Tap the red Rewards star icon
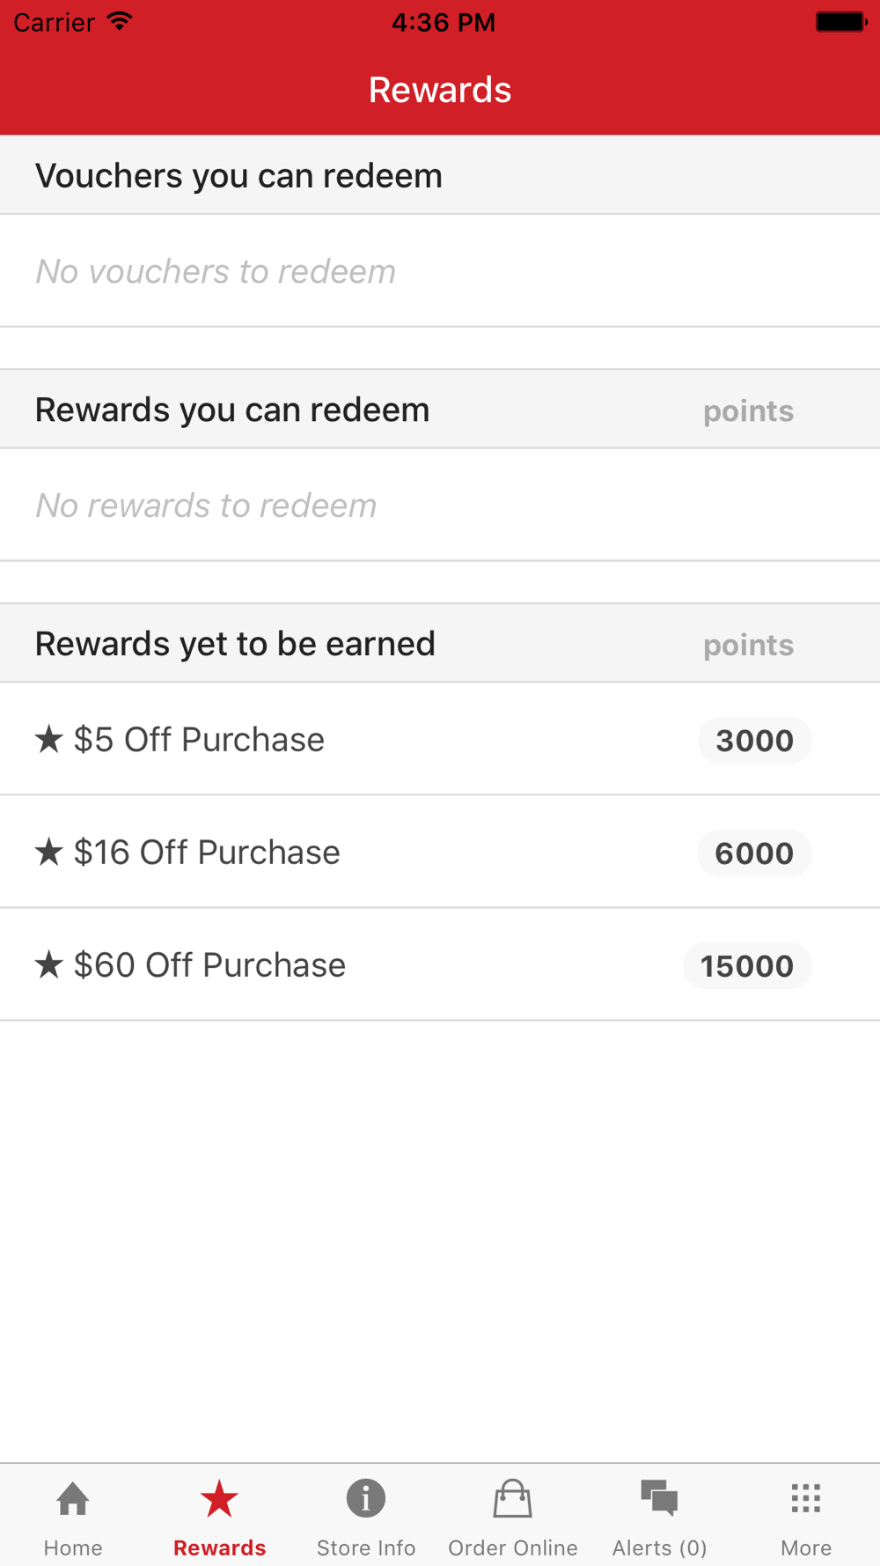The width and height of the screenshot is (880, 1566). 219,1499
